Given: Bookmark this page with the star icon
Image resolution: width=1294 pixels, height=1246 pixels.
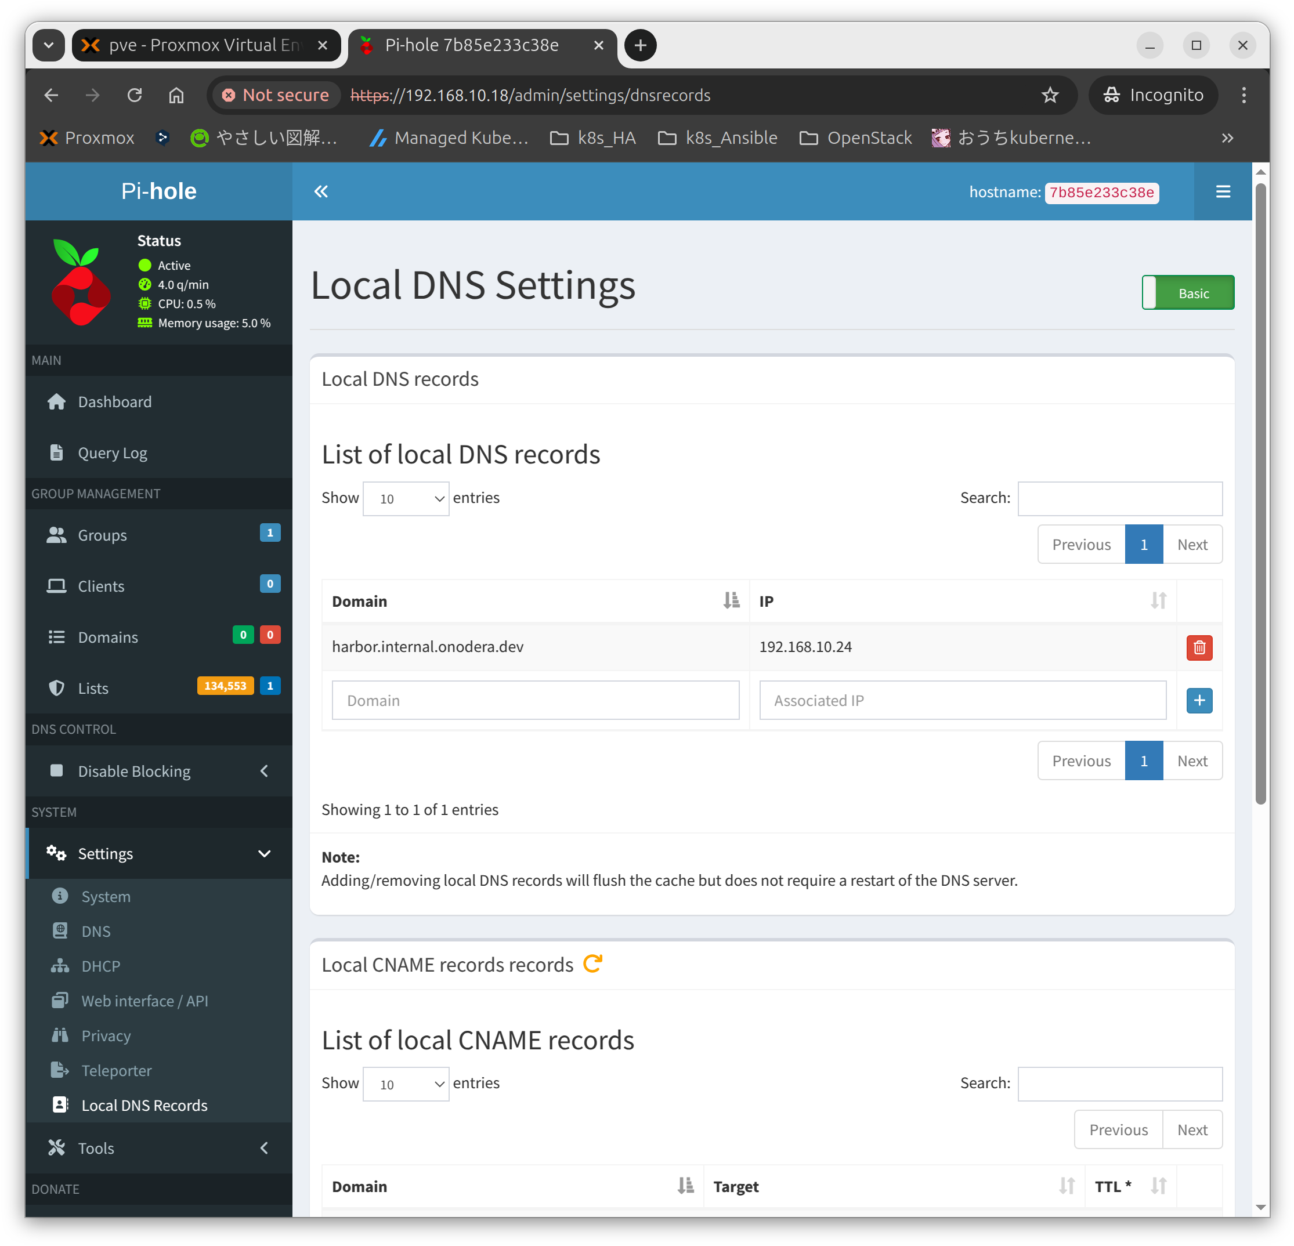Looking at the screenshot, I should [x=1050, y=95].
